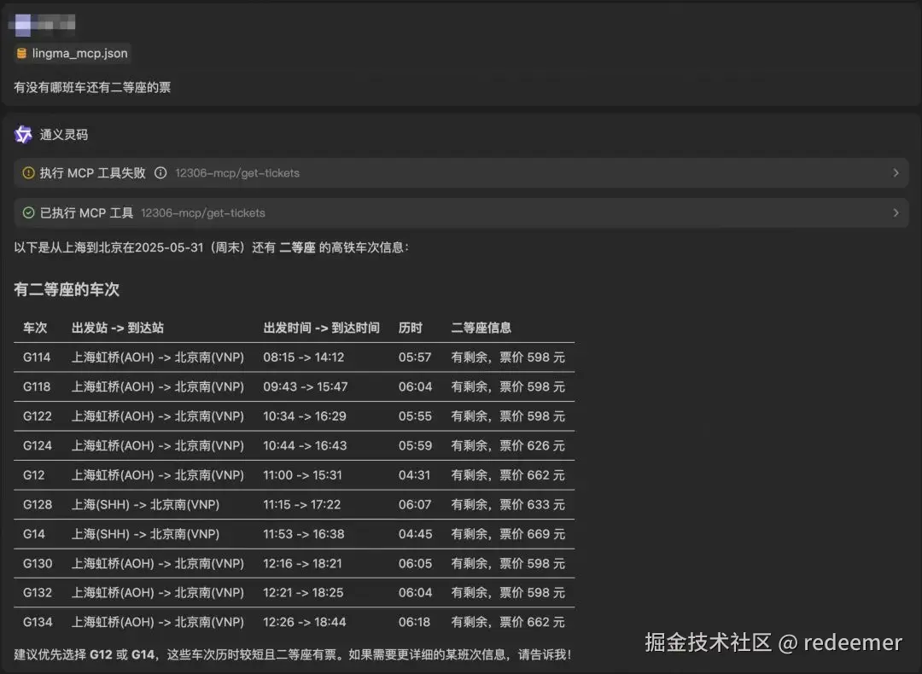Viewport: 922px width, 674px height.
Task: Click the user message 有没有哪班车还有二等座的票
Action: coord(92,88)
